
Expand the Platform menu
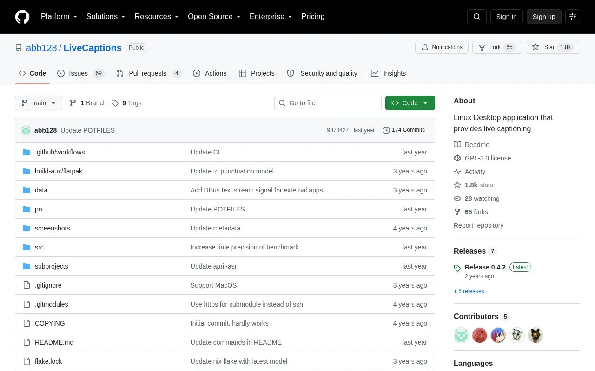59,17
